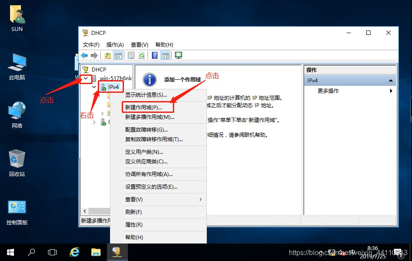Collapse the IPv4 tree node

[x=94, y=87]
